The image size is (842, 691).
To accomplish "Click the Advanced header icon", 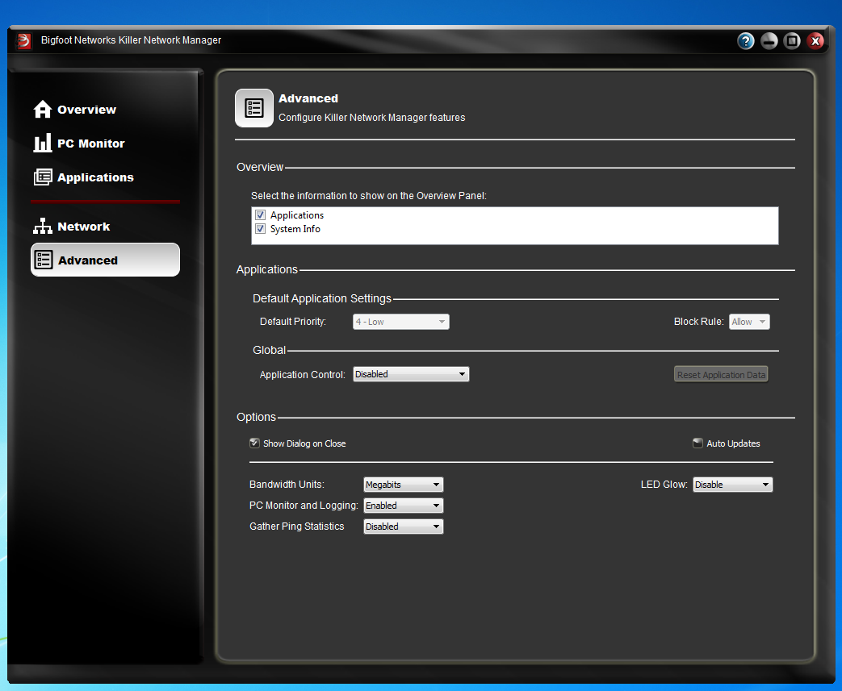I will click(x=254, y=108).
